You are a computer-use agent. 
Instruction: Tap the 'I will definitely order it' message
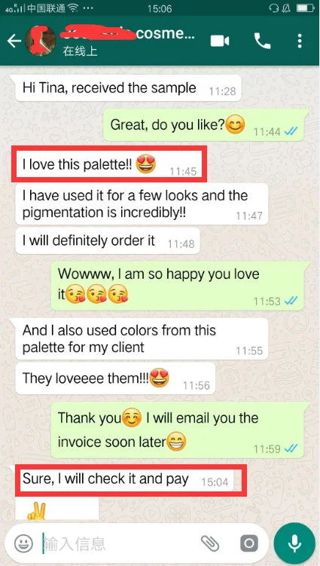pos(108,240)
